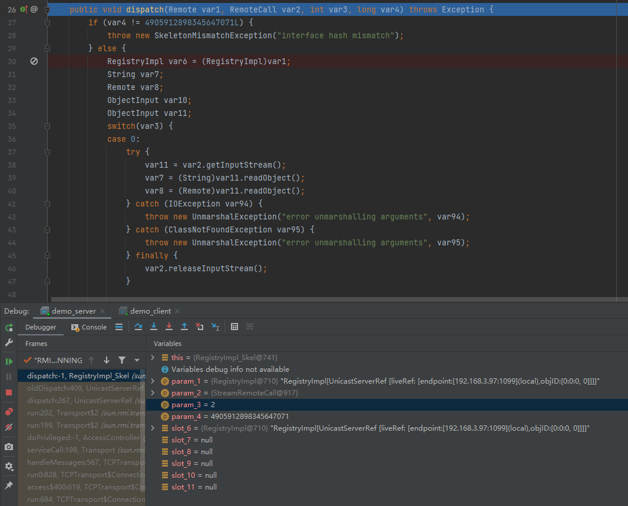Expand the param_1 variable node
This screenshot has height=506, width=628.
[153, 381]
